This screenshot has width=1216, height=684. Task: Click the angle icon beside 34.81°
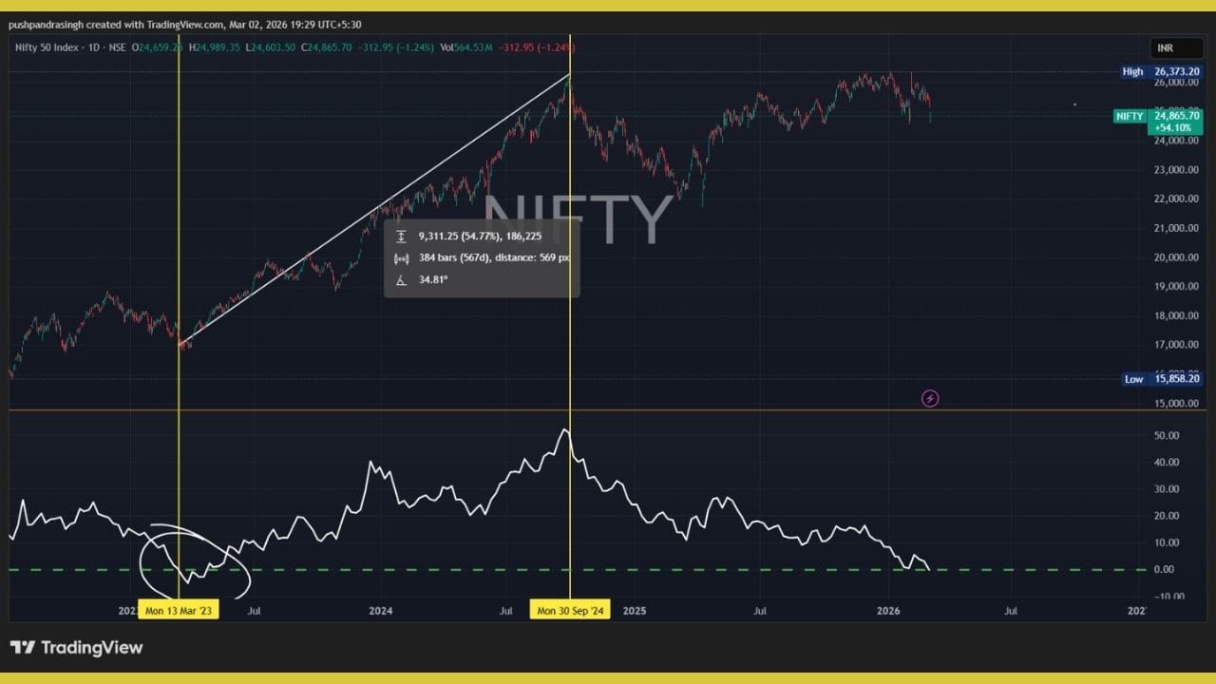coord(401,279)
